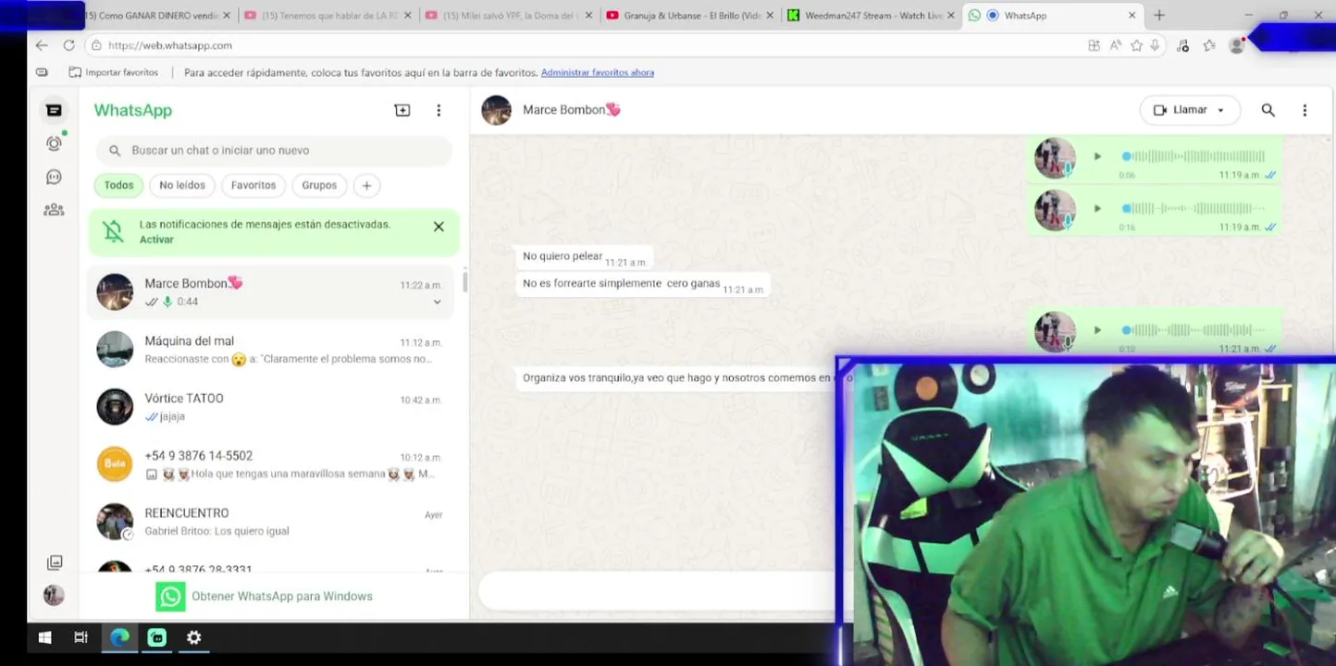Viewport: 1336px width, 666px height.
Task: View site information icon in address bar
Action: pos(95,45)
